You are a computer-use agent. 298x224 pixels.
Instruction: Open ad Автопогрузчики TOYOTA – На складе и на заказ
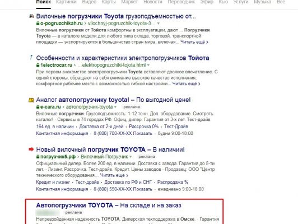click(x=109, y=206)
